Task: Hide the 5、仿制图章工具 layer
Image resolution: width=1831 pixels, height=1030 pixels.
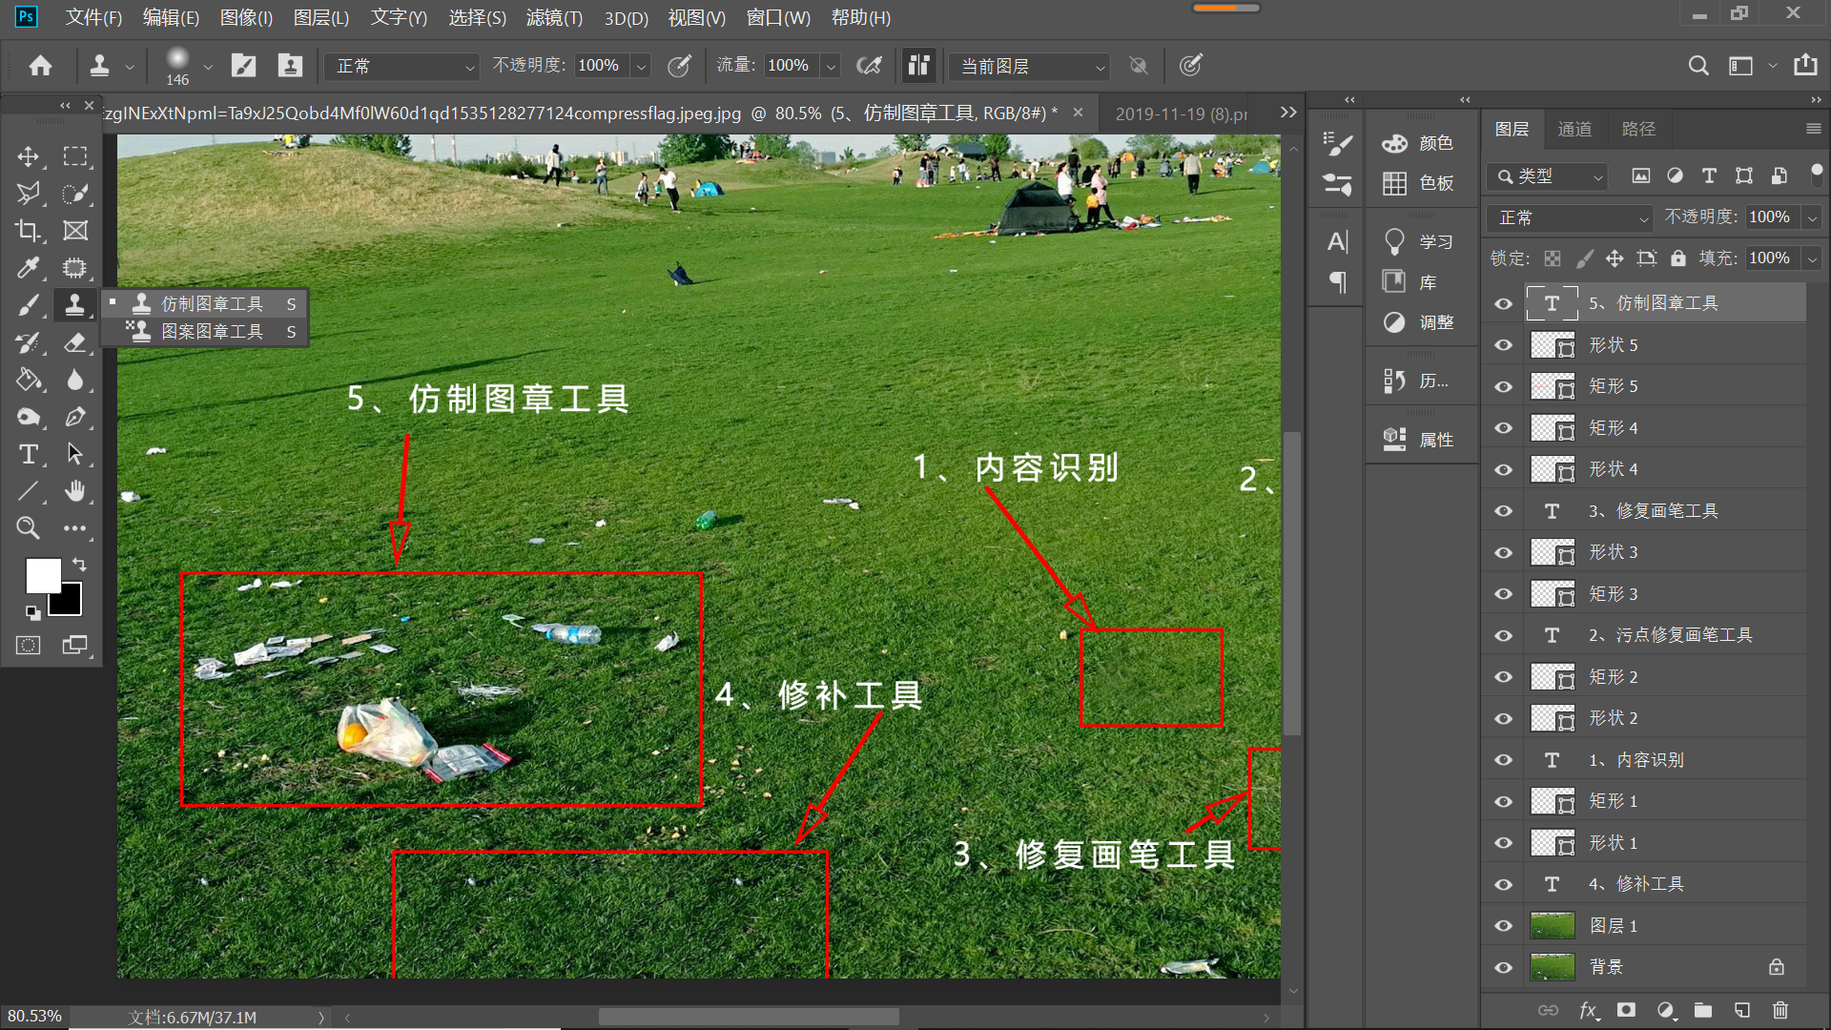Action: pyautogui.click(x=1504, y=304)
